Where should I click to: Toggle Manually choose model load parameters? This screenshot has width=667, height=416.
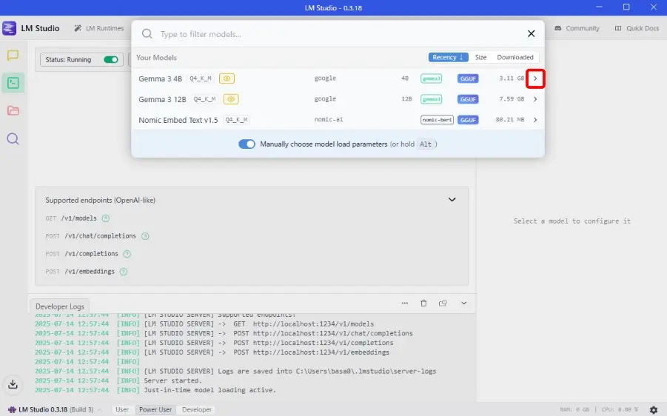click(247, 144)
